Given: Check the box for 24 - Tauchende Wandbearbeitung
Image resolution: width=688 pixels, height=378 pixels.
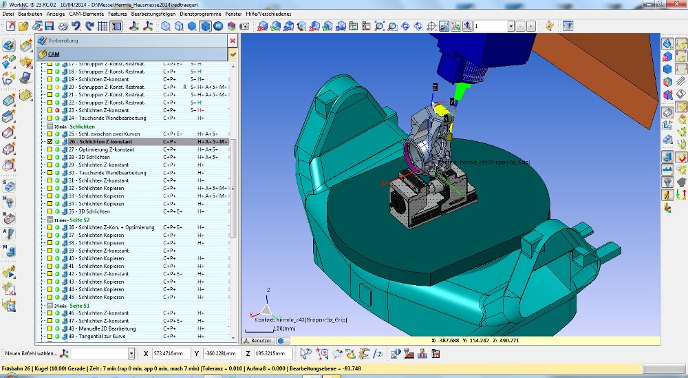Looking at the screenshot, I should pos(50,118).
